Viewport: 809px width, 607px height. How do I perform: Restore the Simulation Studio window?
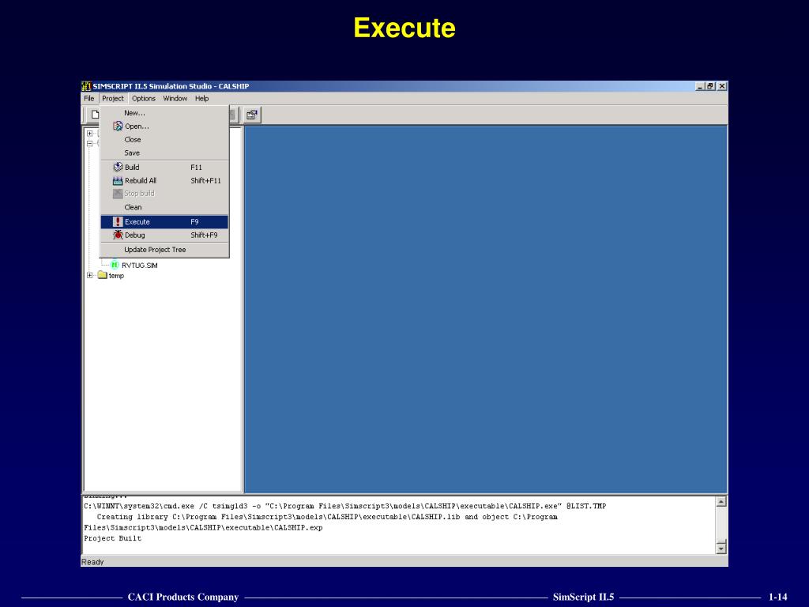click(710, 86)
